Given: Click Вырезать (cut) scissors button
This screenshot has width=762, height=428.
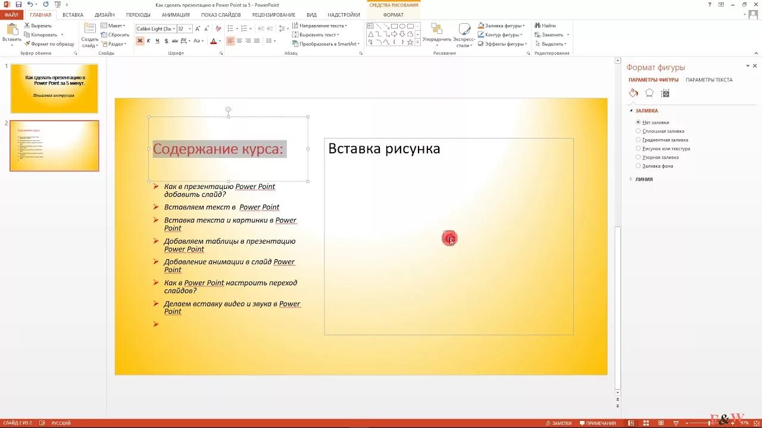Looking at the screenshot, I should [x=38, y=26].
